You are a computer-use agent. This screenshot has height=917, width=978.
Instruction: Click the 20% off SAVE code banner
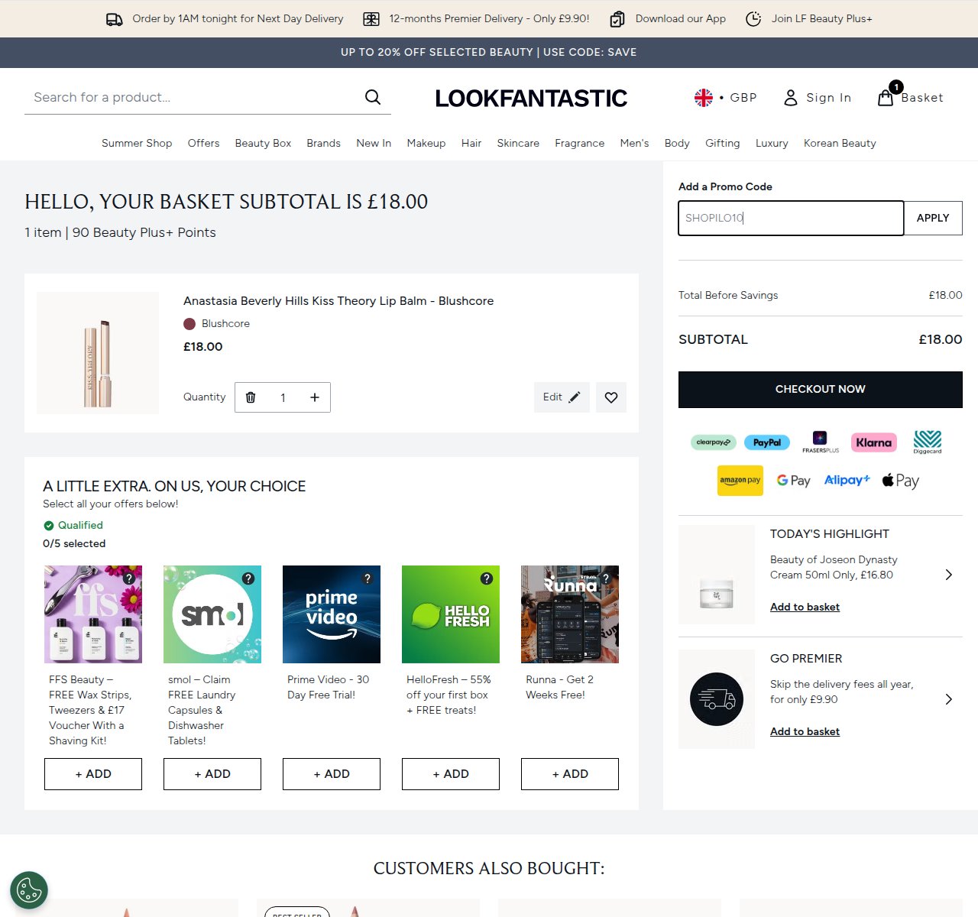[x=489, y=53]
